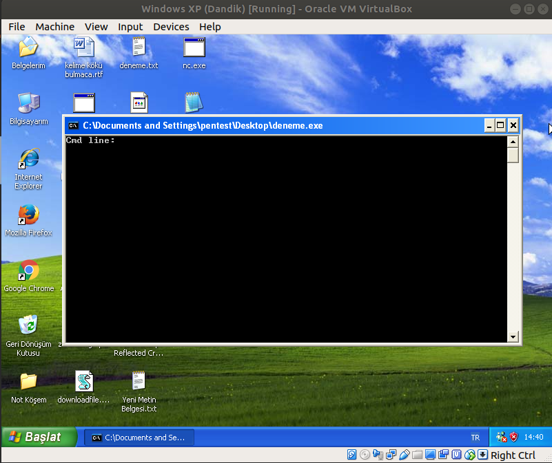552x463 pixels.
Task: Select the deneme.txt file icon
Action: [x=139, y=47]
